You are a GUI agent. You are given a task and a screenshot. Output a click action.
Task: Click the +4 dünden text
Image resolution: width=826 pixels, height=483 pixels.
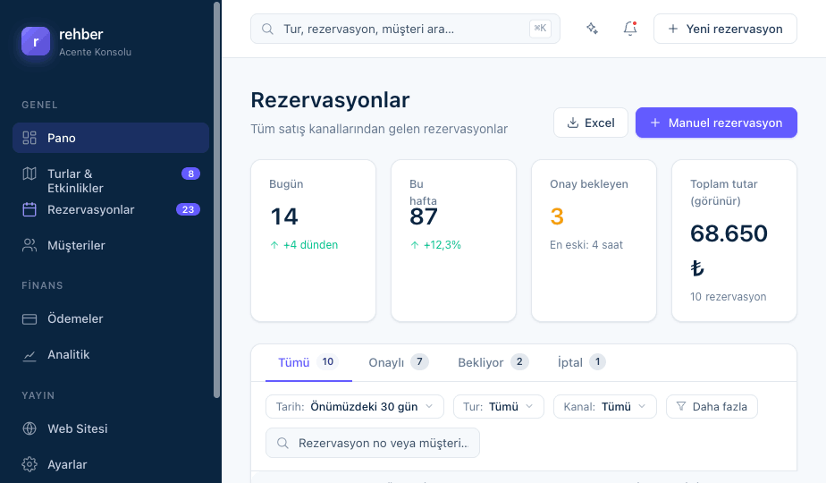pos(310,245)
